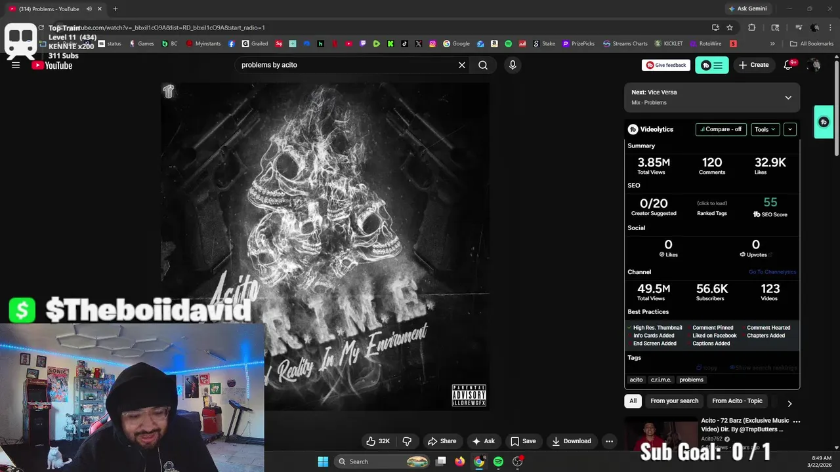Open the 'Grailed' bookmark
Image resolution: width=840 pixels, height=472 pixels.
(255, 44)
